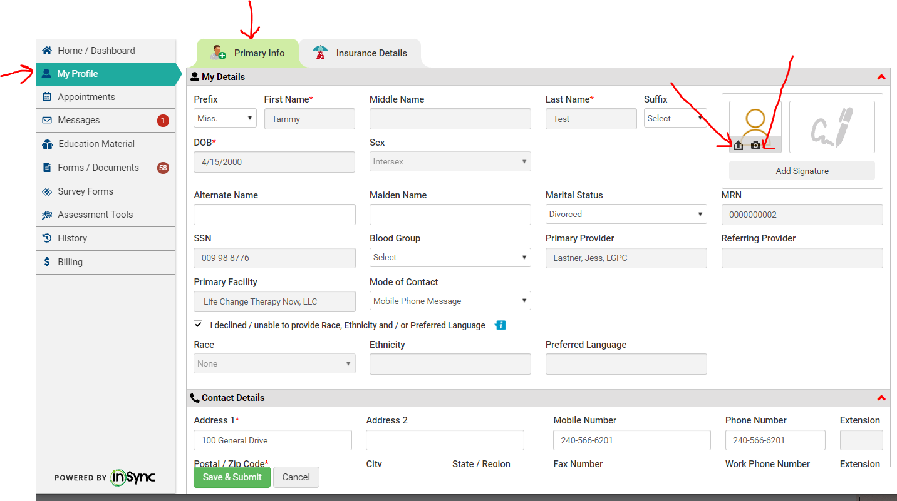Screen dimensions: 897x501
Task: Click the Alternate Name input field
Action: (x=275, y=215)
